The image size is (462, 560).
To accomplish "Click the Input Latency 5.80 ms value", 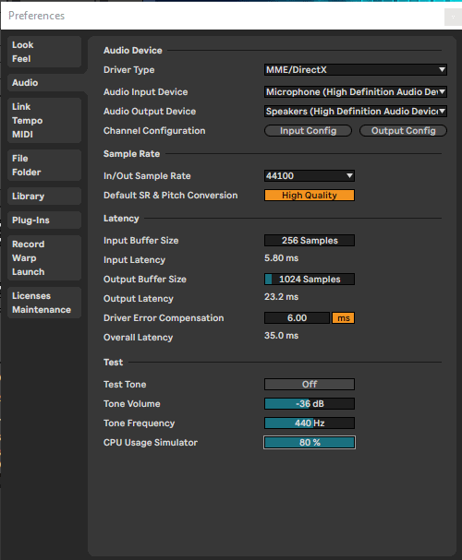I will click(x=281, y=257).
